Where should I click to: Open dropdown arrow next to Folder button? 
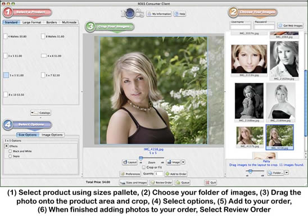(x=287, y=173)
